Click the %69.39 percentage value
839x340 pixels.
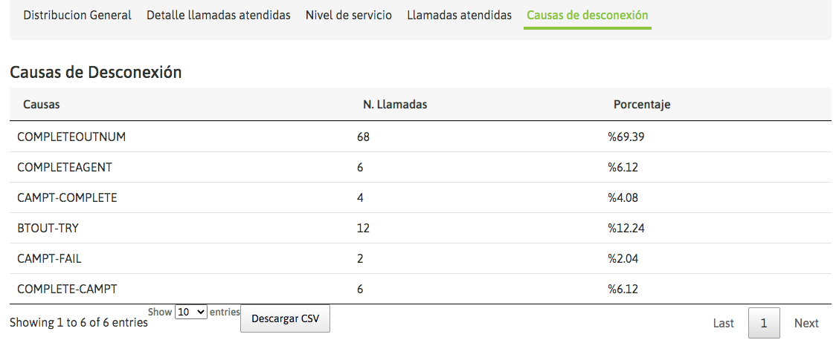626,137
